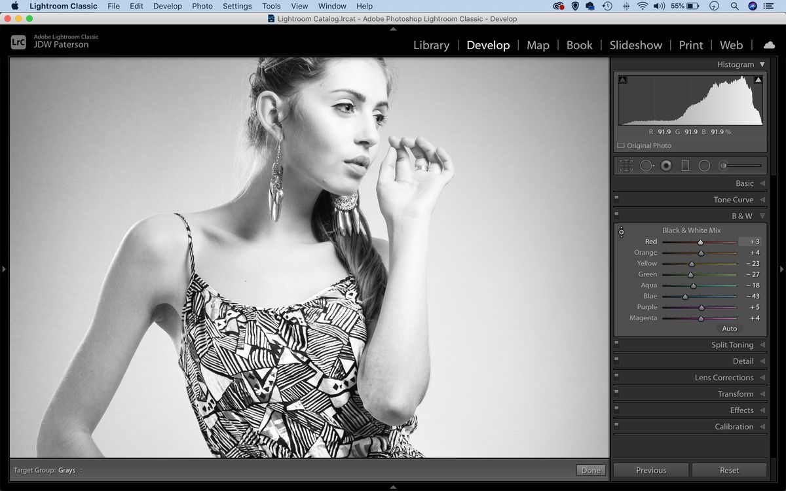Collapse the Histogram panel with its disclosure triangle

coord(762,64)
